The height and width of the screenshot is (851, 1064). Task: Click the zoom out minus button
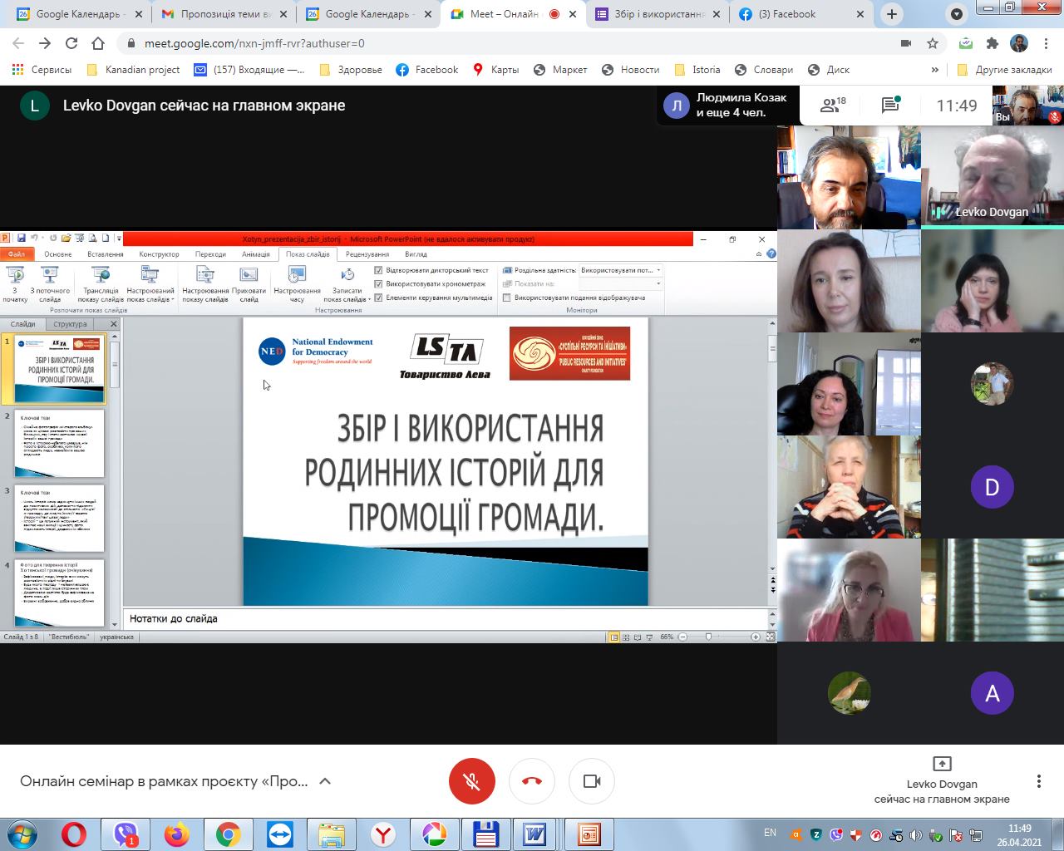(x=682, y=637)
